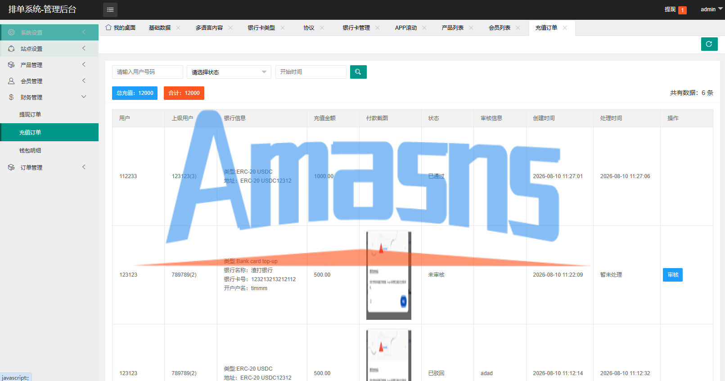The image size is (725, 381).
Task: Click the 总充值: 12000 button
Action: (135, 93)
